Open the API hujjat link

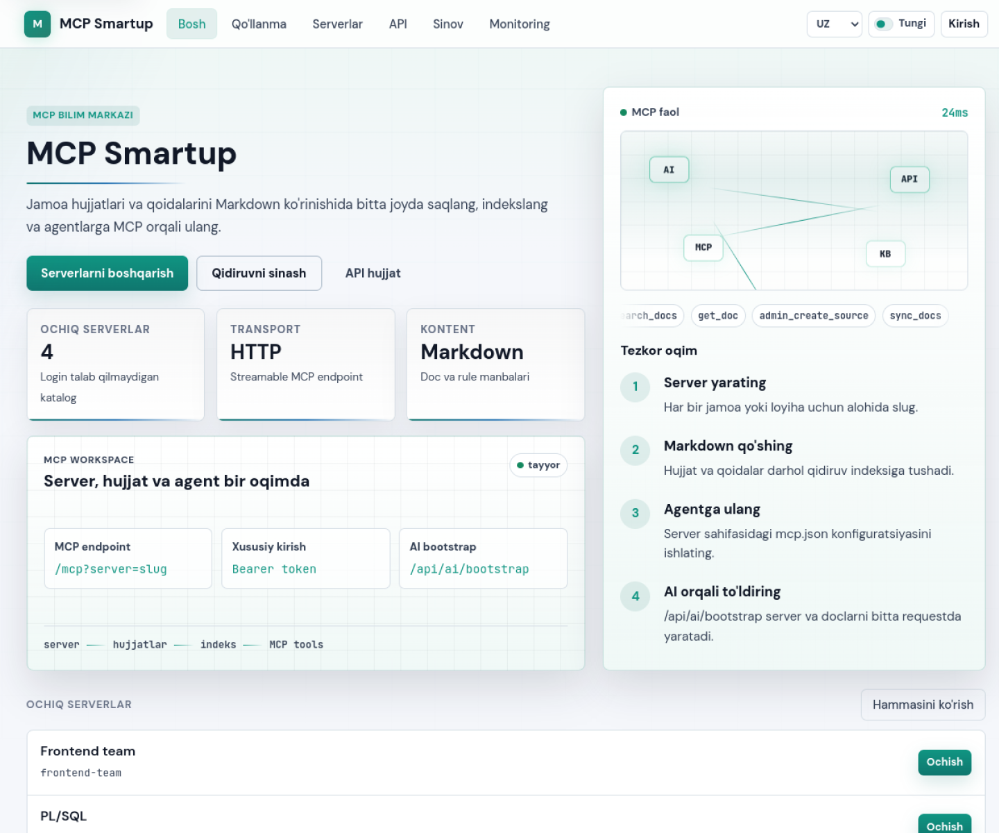pos(373,273)
